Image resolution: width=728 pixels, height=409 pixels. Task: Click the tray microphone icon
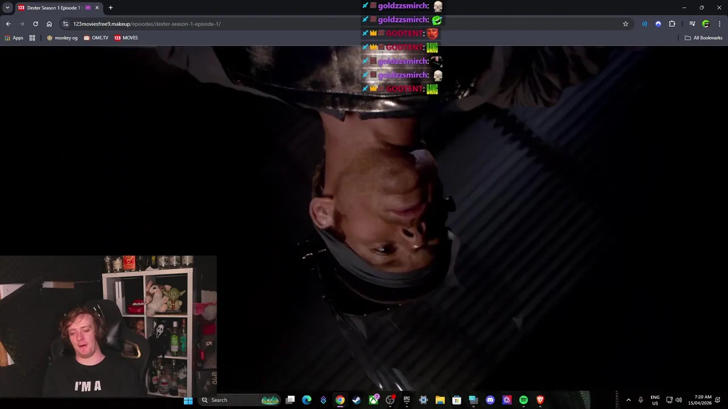pos(640,400)
